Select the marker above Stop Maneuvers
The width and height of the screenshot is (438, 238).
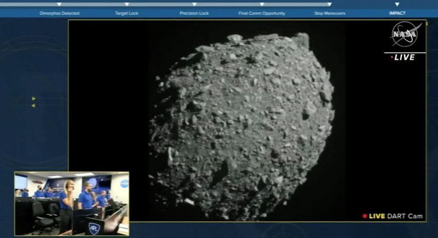pos(329,4)
